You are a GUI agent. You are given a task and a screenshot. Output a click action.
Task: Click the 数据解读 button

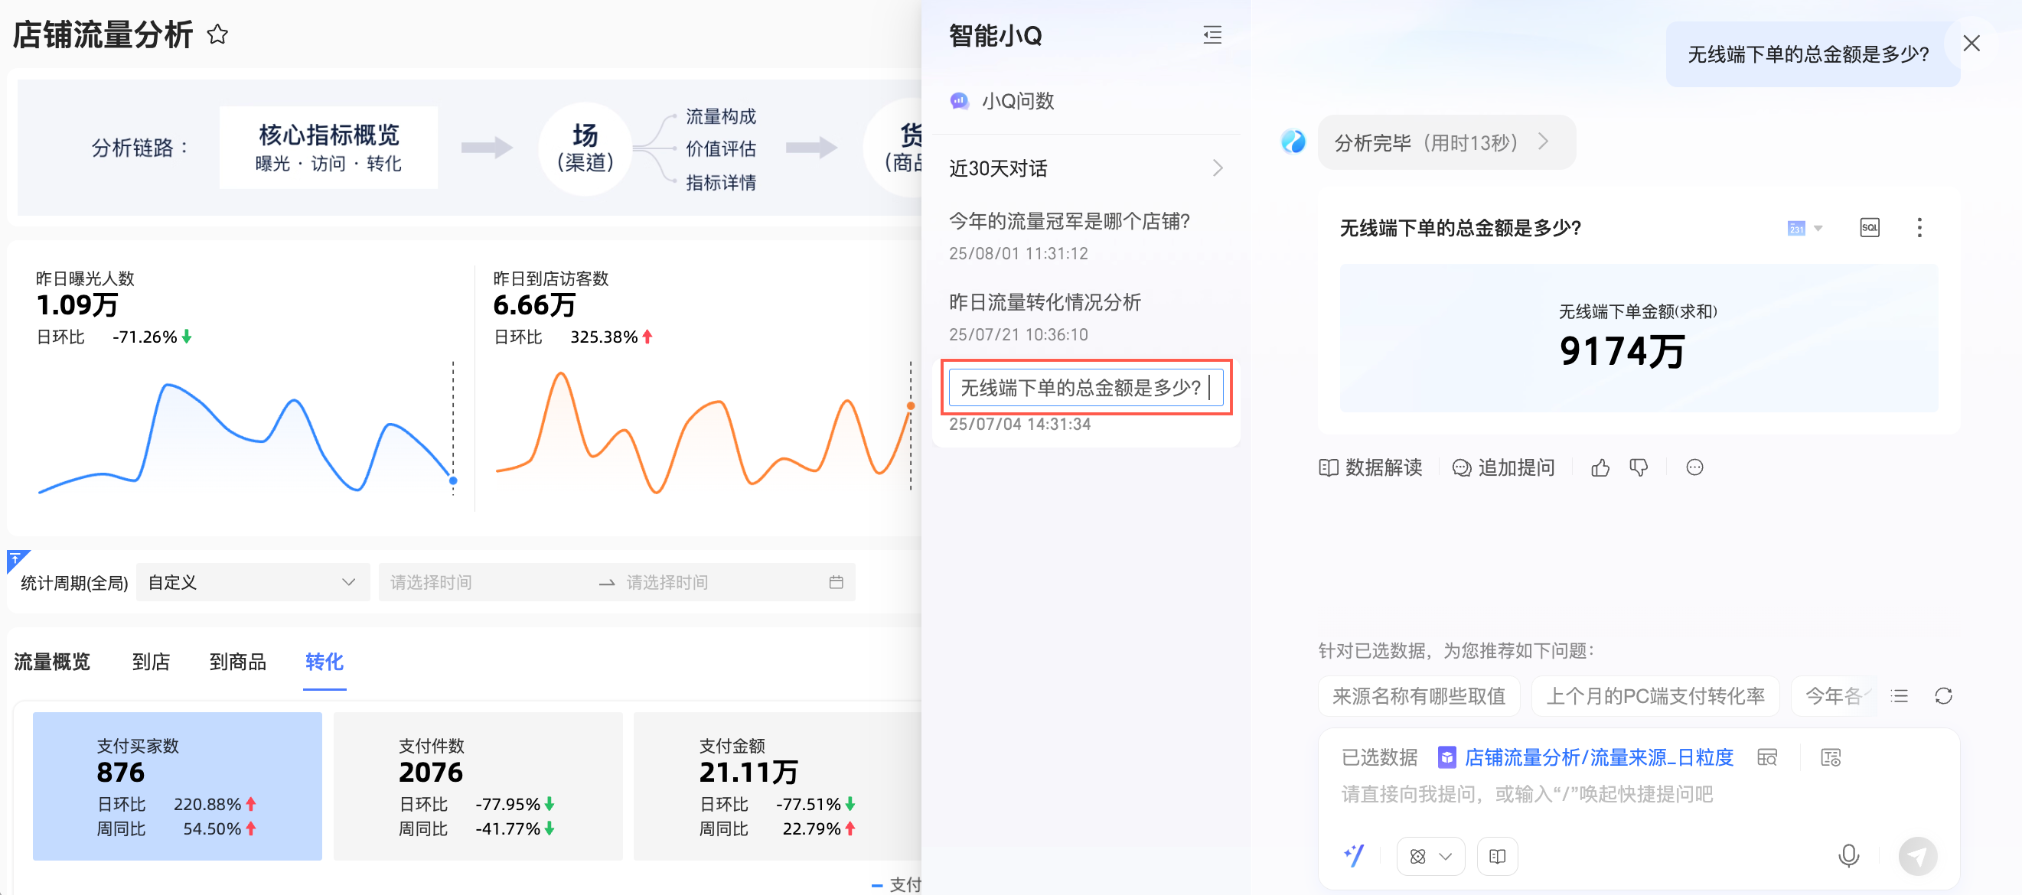[1371, 468]
